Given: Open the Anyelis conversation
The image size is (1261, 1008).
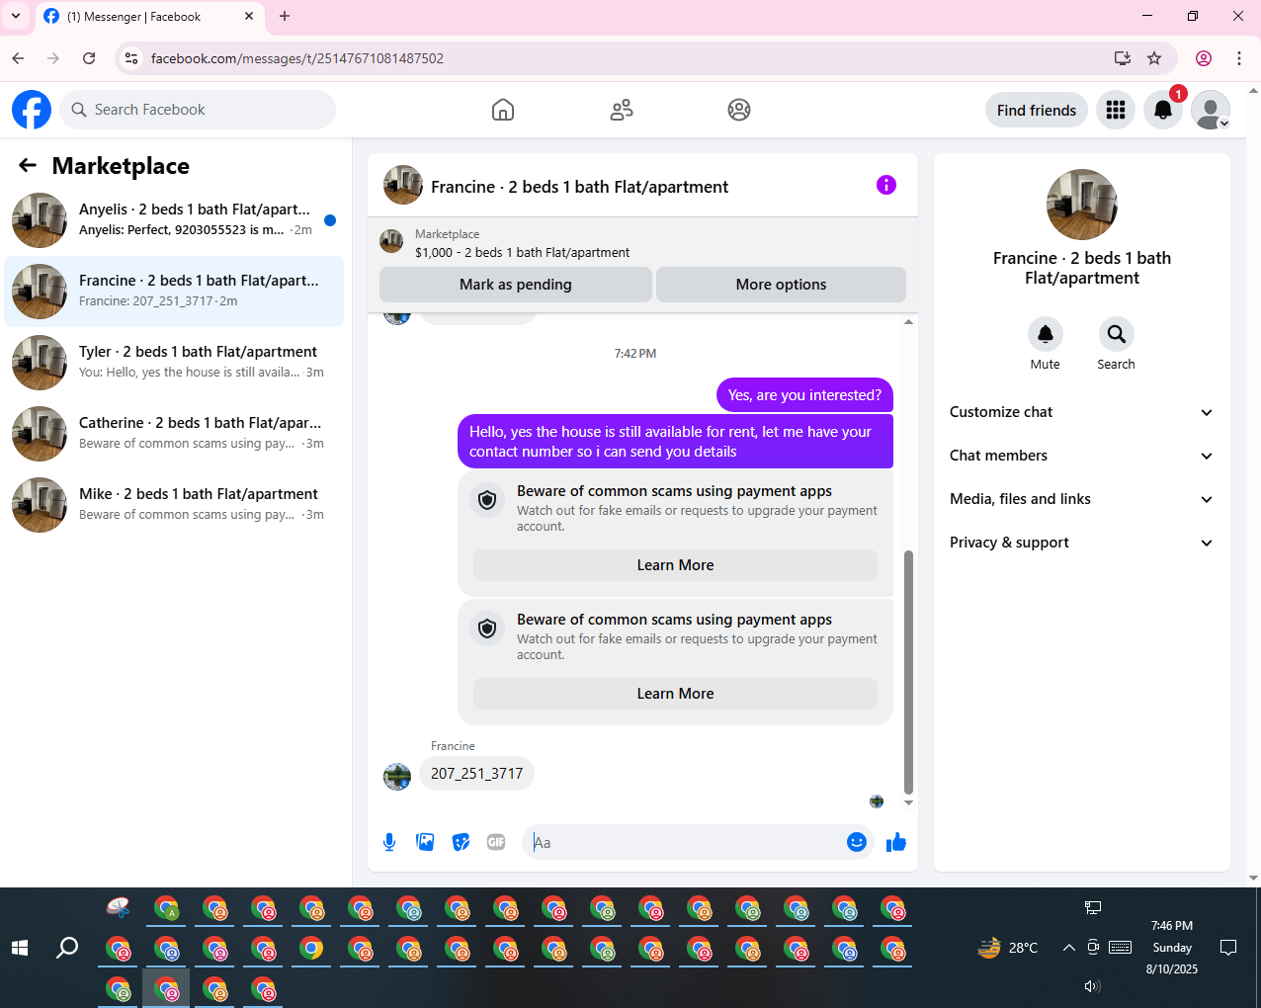Looking at the screenshot, I should click(x=174, y=220).
